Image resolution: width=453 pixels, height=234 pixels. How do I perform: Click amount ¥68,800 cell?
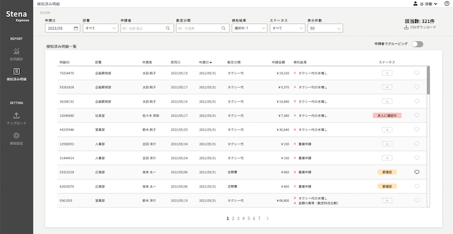[x=283, y=201]
